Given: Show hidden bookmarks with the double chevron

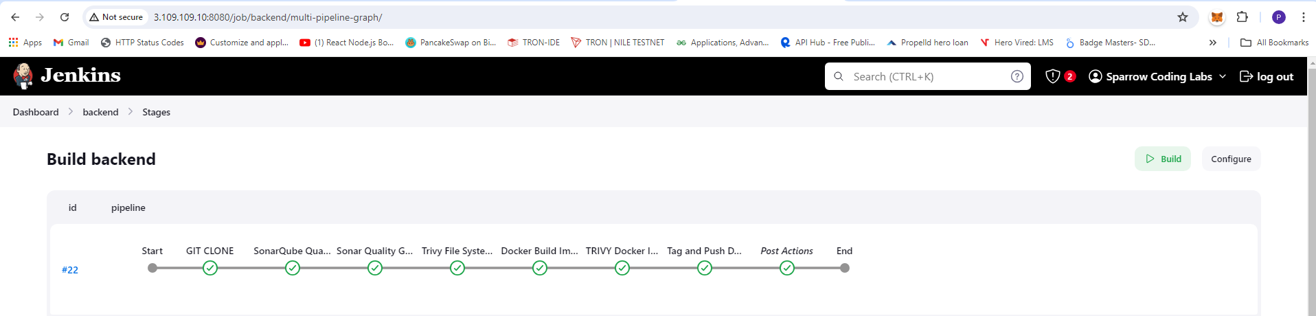Looking at the screenshot, I should 1213,43.
